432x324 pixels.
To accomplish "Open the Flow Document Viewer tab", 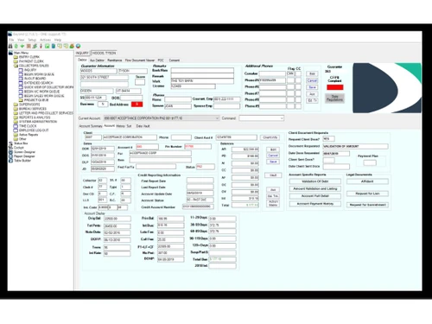I will (140, 60).
